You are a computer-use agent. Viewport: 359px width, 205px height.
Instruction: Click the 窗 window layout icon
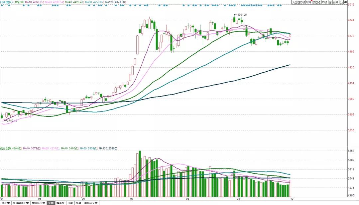pyautogui.click(x=330, y=2)
